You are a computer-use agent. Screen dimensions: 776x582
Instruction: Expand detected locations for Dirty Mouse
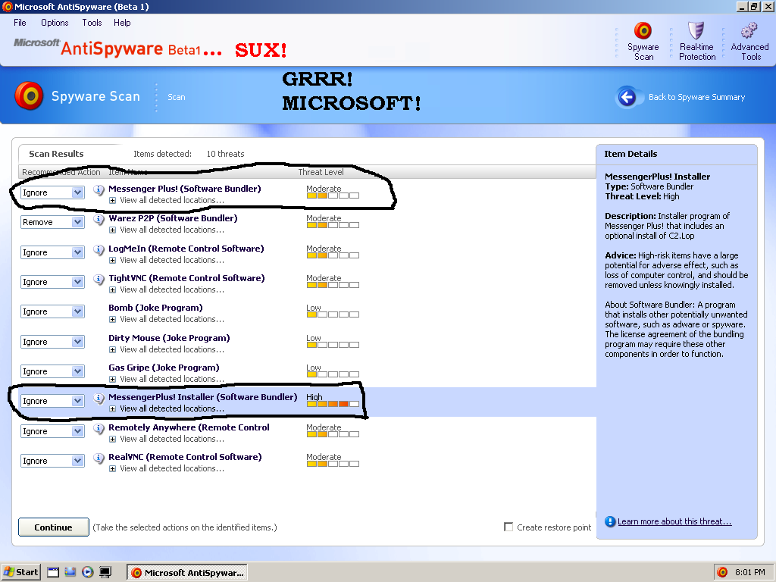pos(112,349)
